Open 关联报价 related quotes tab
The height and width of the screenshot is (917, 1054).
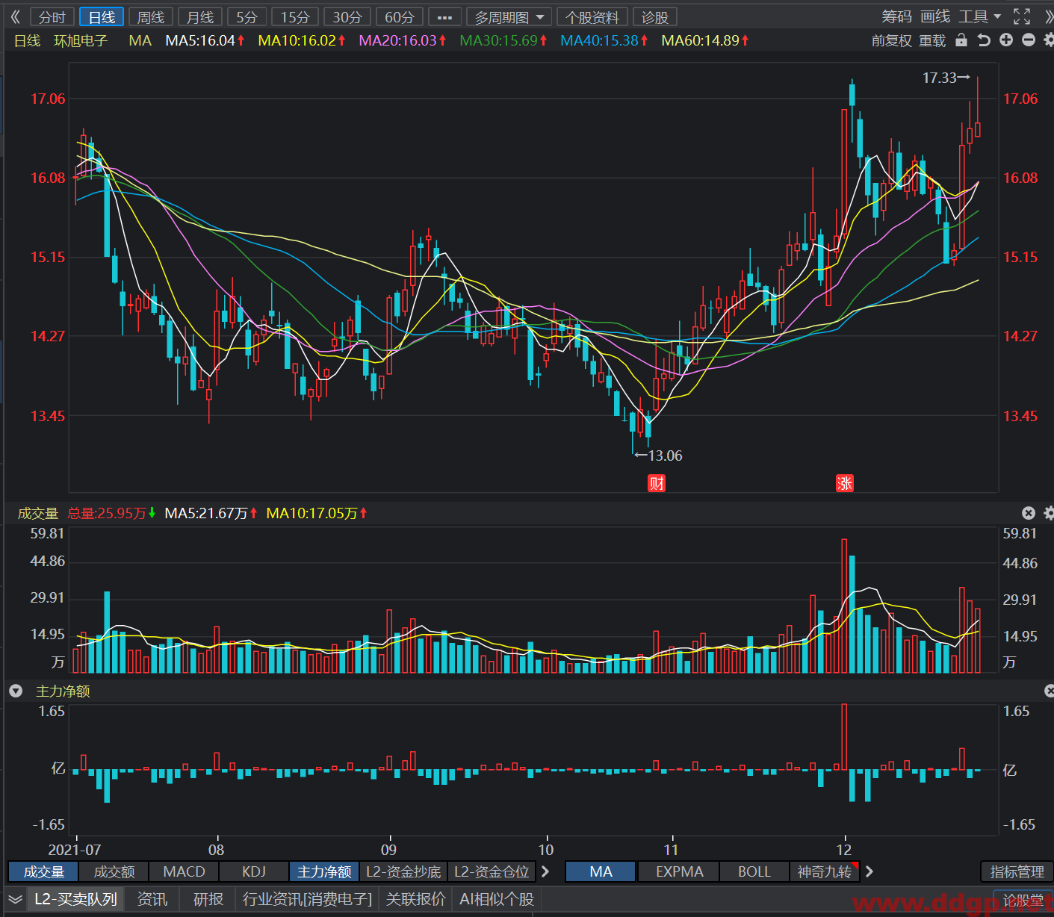(x=416, y=899)
